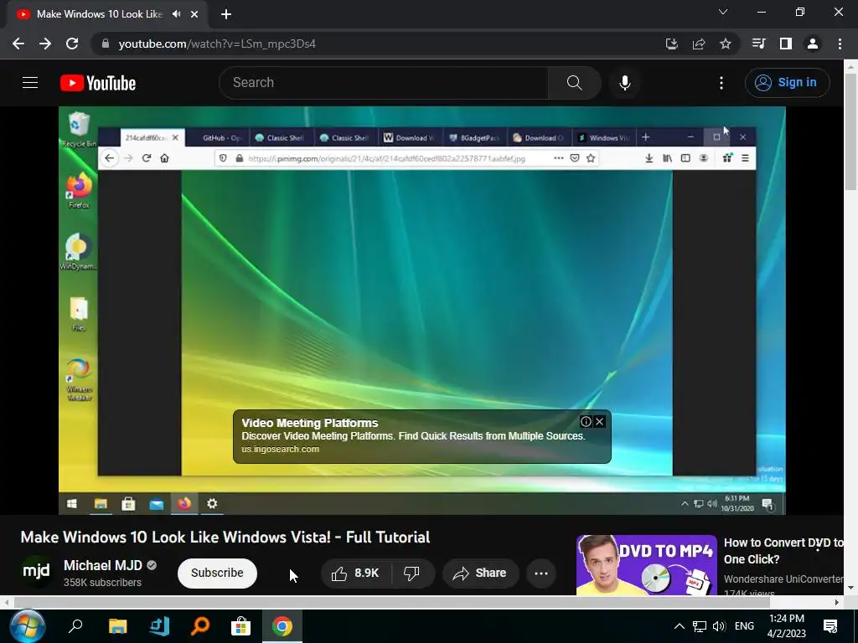Mute the tab via speaker icon
This screenshot has height=643, width=858.
click(x=176, y=14)
